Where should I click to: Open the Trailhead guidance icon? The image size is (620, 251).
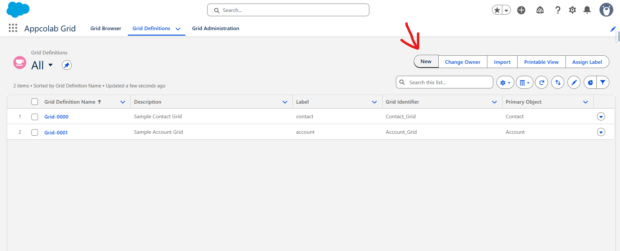pos(540,10)
